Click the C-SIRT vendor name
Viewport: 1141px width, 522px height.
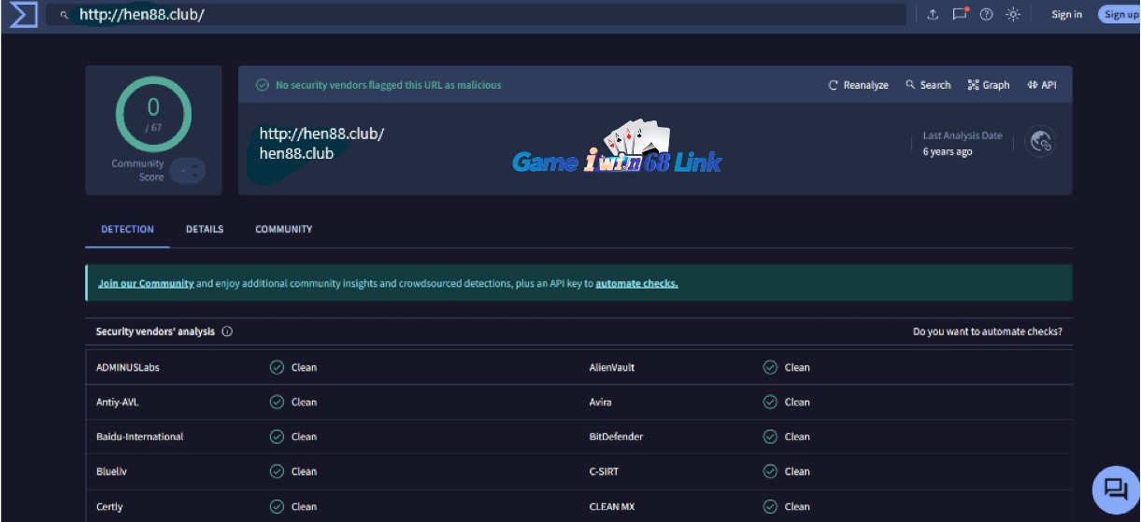[606, 472]
